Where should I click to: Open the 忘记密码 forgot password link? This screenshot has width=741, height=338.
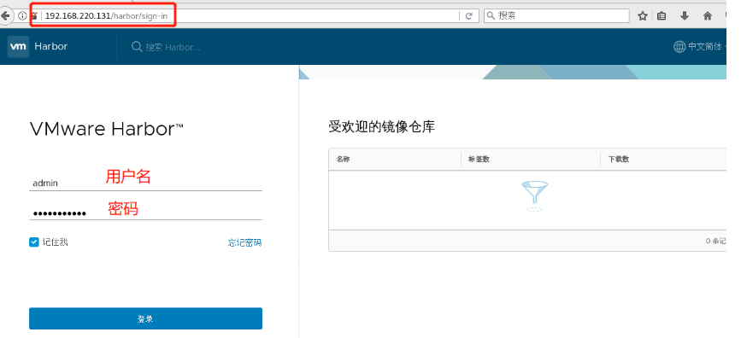point(244,242)
